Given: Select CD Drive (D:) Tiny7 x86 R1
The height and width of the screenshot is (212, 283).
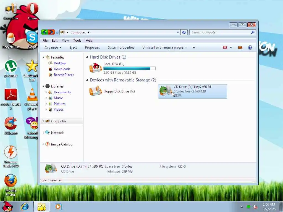Looking at the screenshot, I should [193, 91].
